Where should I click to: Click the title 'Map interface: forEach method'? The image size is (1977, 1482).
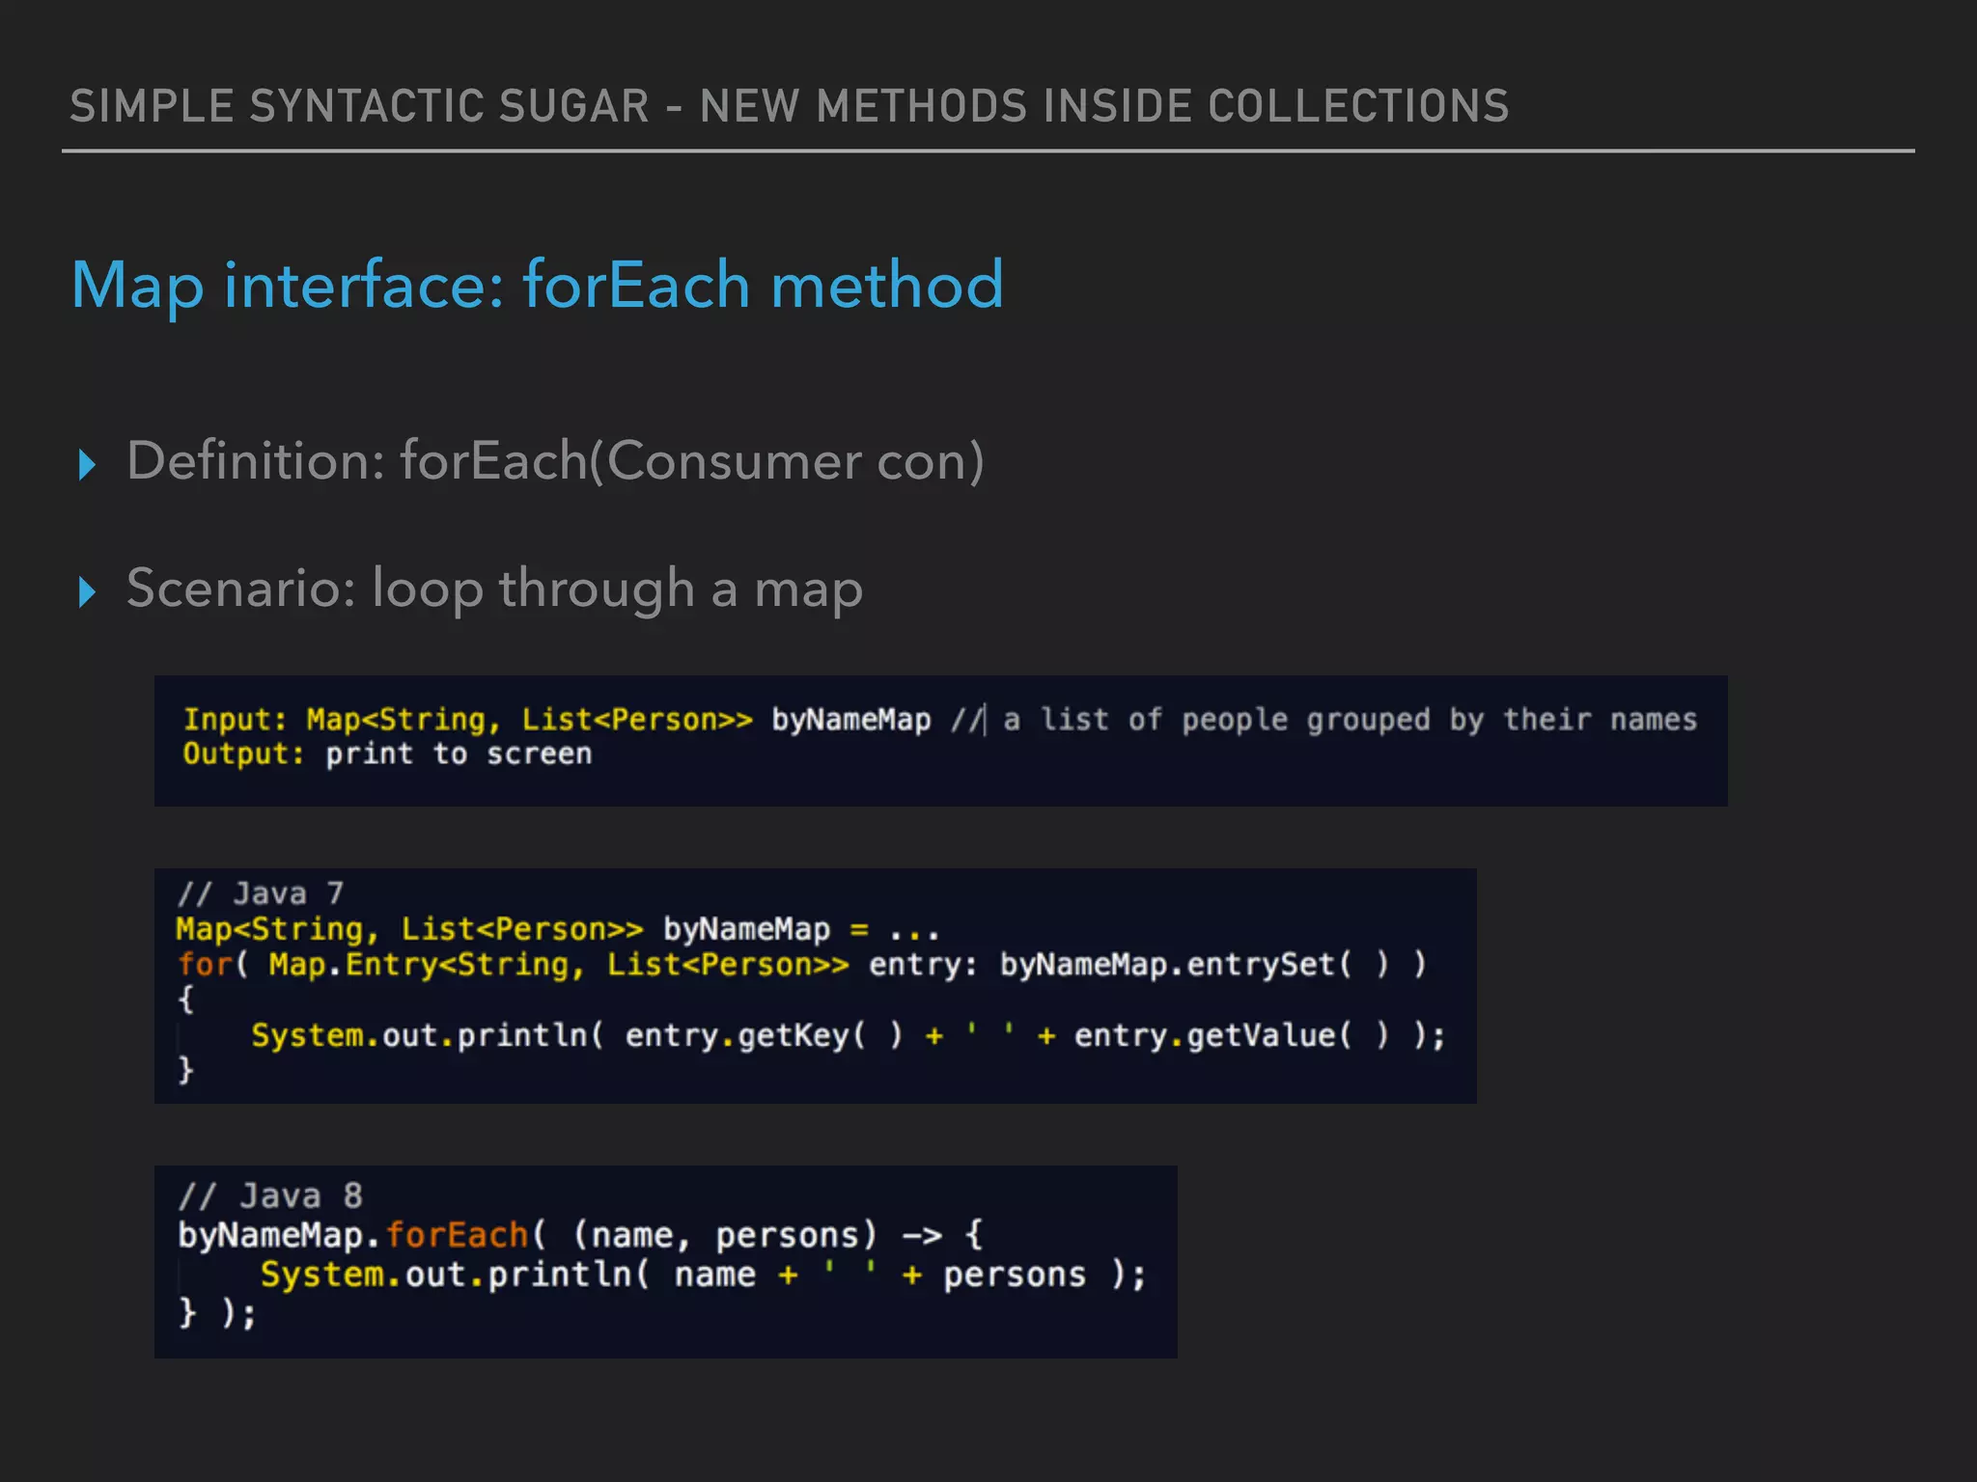[538, 286]
